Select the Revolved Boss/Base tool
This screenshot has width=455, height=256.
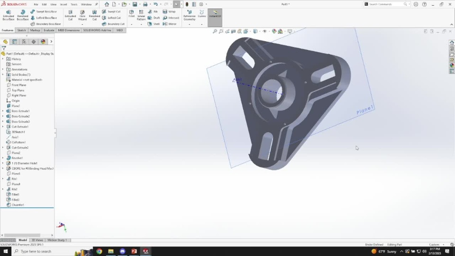pyautogui.click(x=23, y=15)
